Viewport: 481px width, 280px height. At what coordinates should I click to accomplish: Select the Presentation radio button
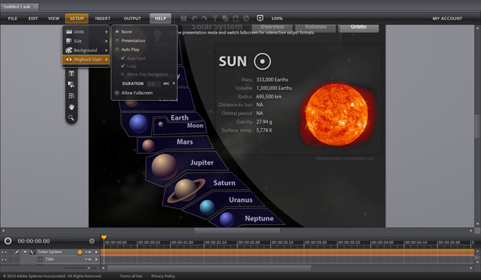[117, 40]
